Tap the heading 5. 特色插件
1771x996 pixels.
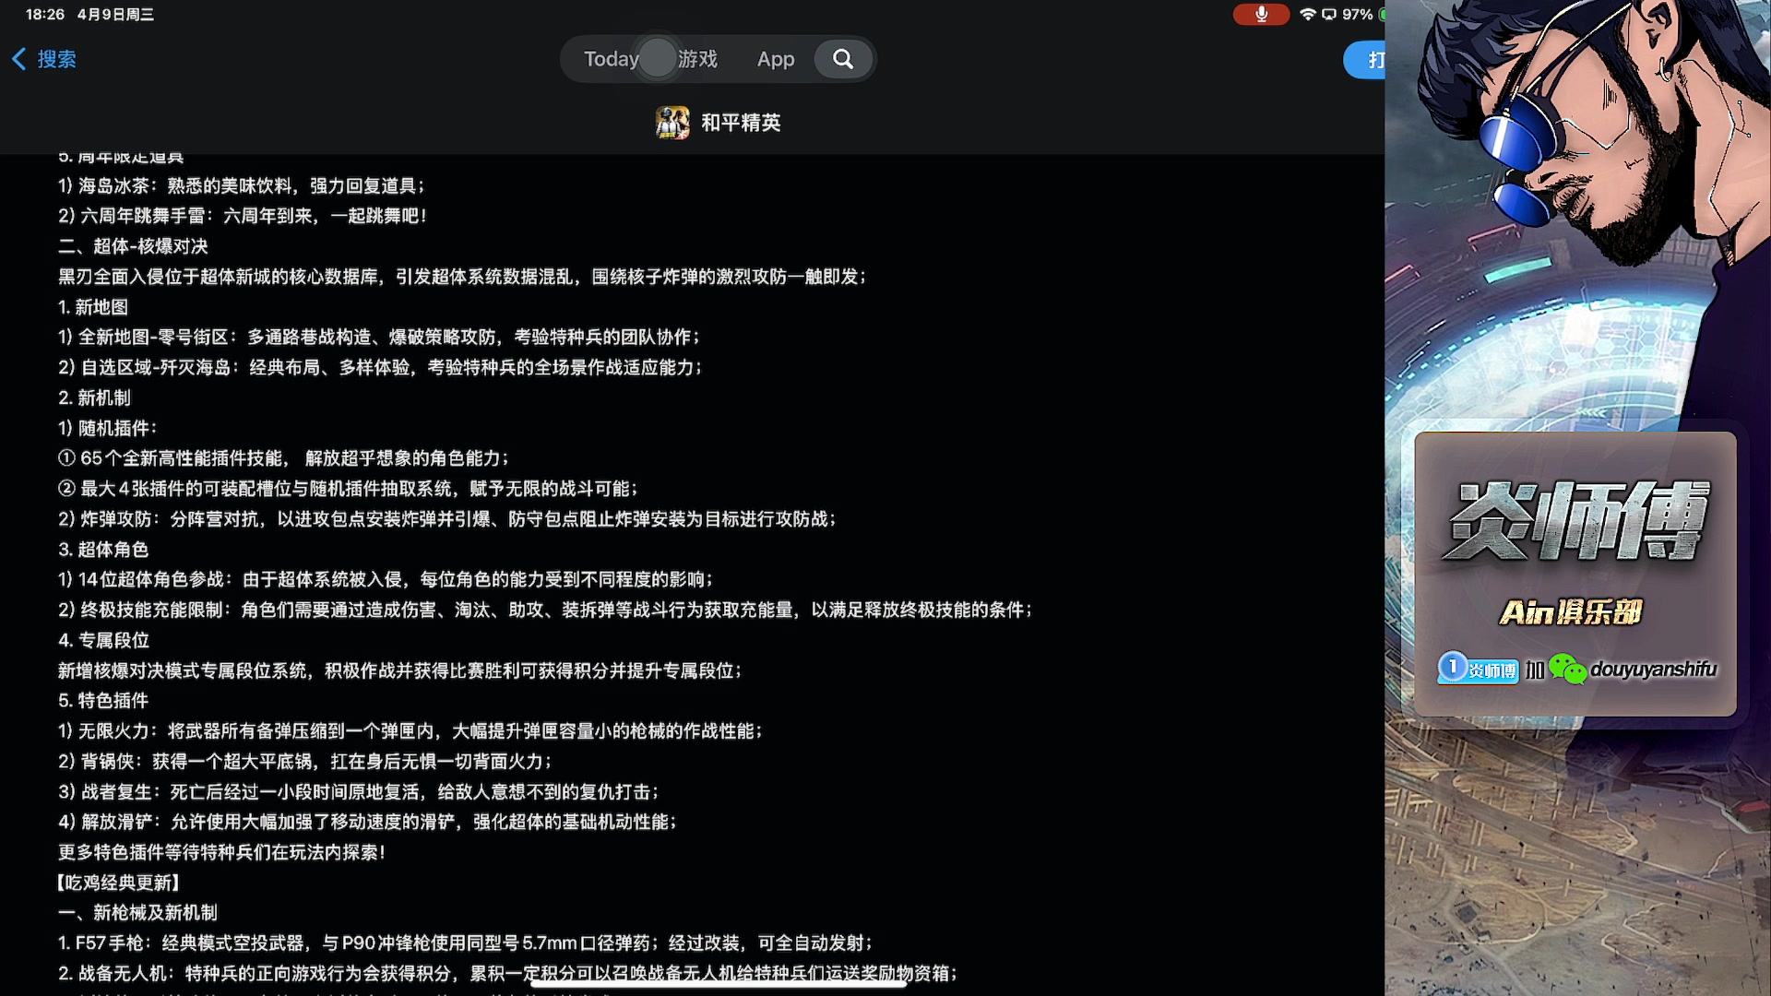pos(103,701)
